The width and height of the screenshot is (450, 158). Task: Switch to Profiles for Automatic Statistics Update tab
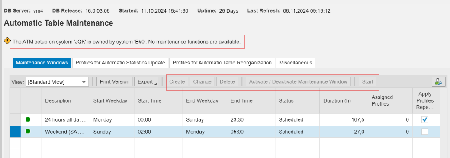pos(120,63)
